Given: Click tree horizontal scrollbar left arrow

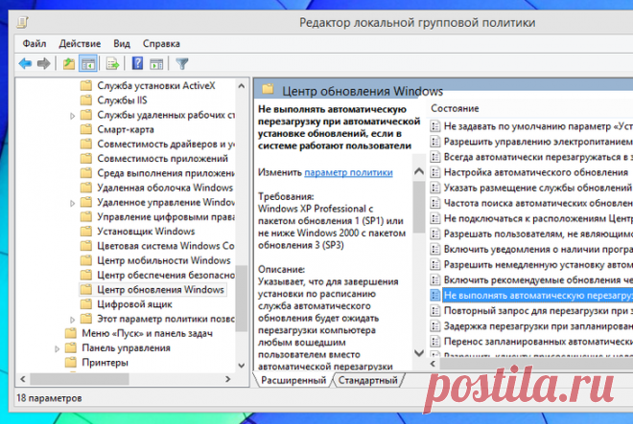Looking at the screenshot, I should [x=23, y=379].
